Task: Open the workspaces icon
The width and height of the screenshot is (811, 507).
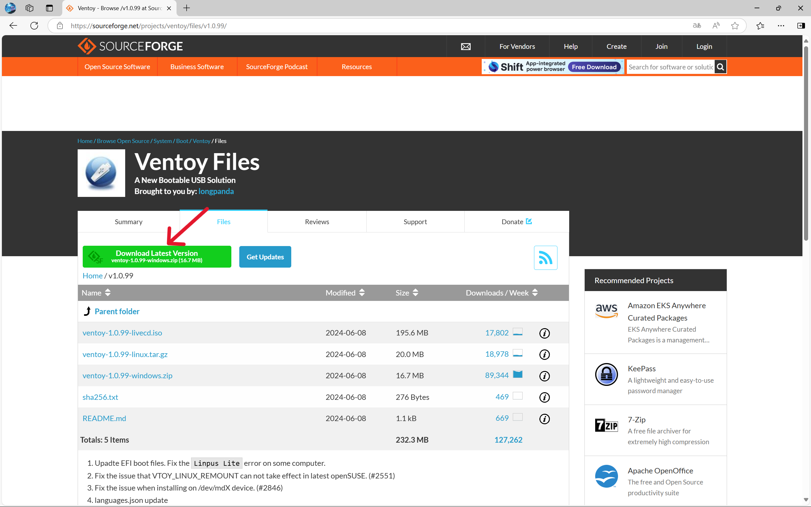Action: pyautogui.click(x=29, y=8)
